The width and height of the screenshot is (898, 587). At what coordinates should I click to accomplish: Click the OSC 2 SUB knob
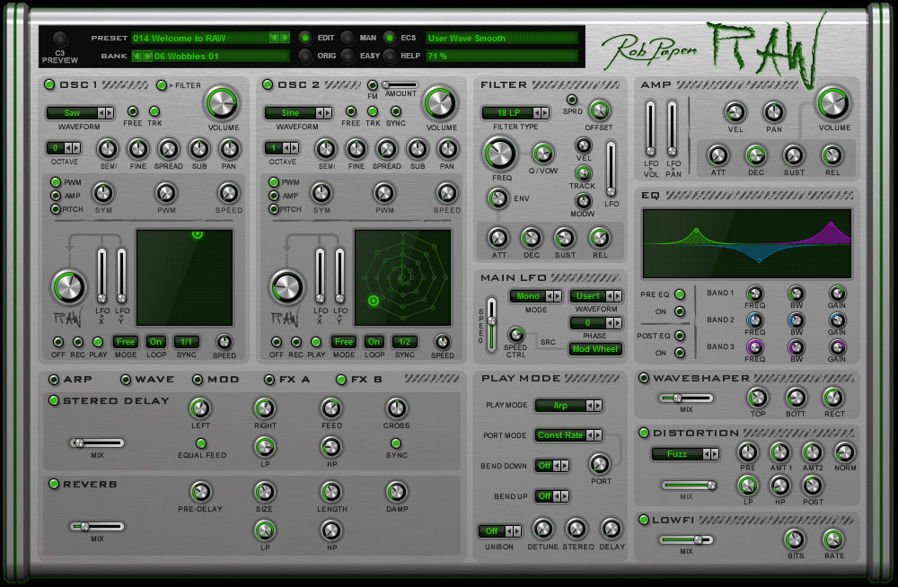pos(418,149)
